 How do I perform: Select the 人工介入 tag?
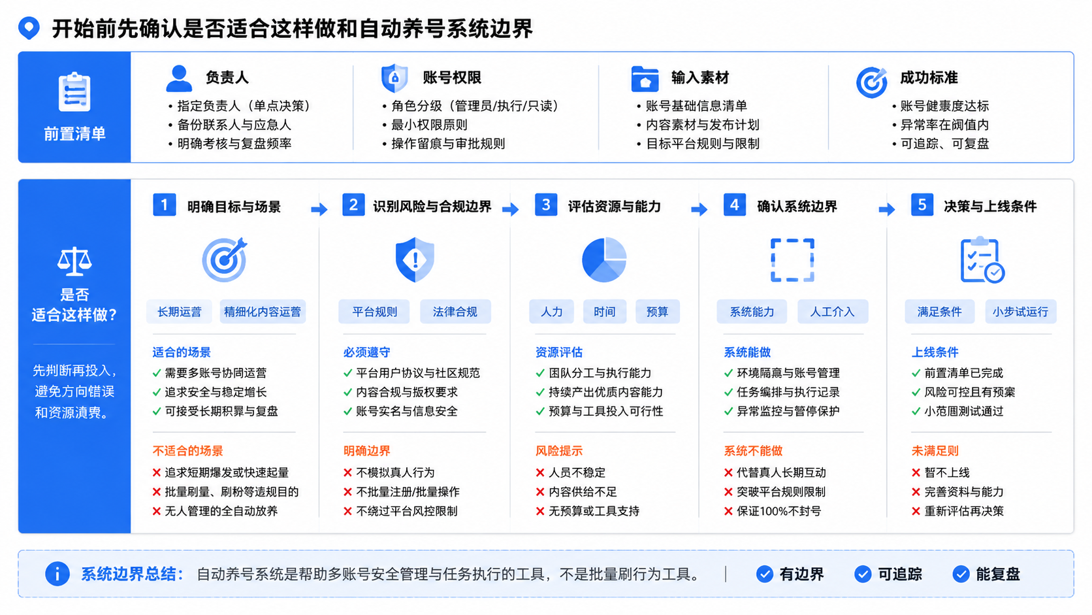point(832,312)
